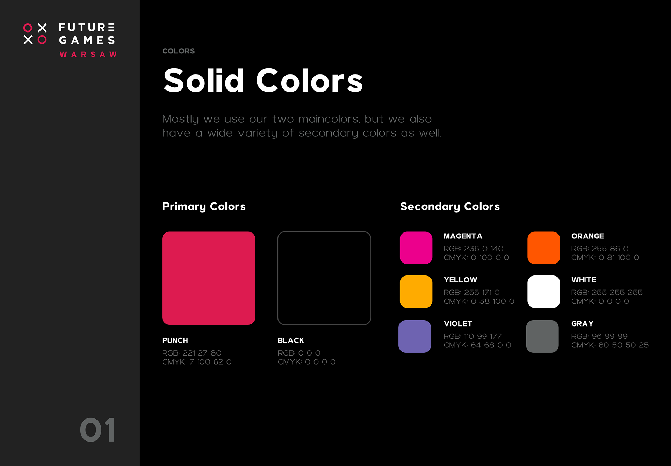
Task: Click the FUTURE GAMES wordmark
Action: (87, 34)
